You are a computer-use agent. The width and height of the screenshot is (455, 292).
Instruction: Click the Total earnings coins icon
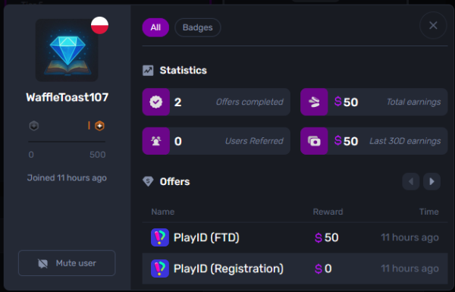click(314, 102)
